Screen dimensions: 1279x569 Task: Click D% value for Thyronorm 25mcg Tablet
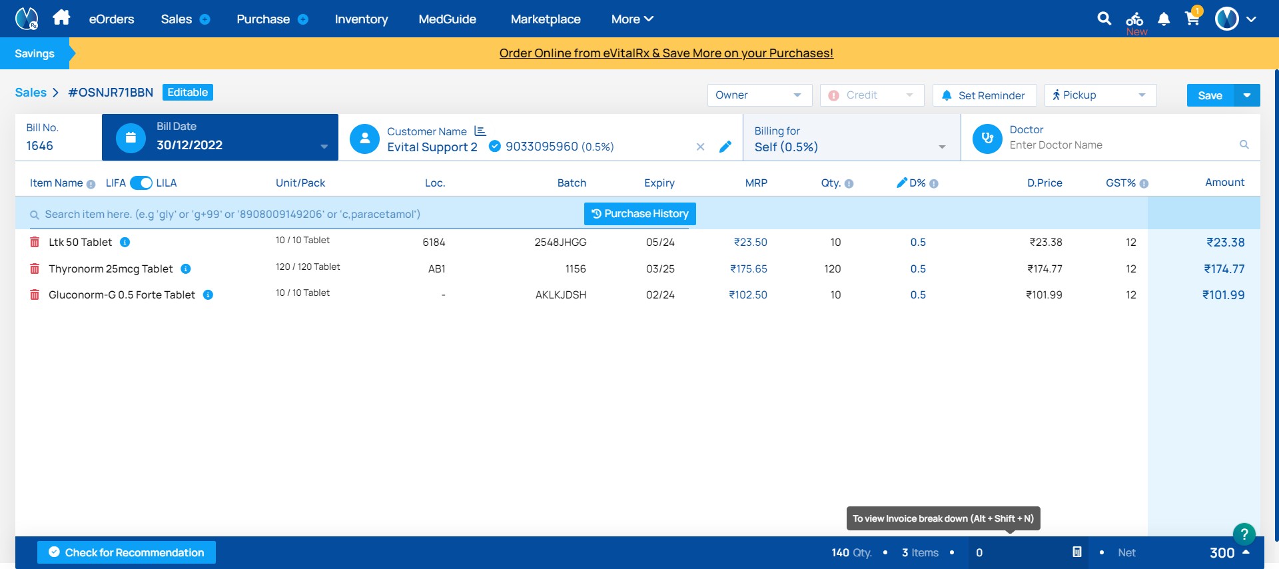pyautogui.click(x=918, y=269)
